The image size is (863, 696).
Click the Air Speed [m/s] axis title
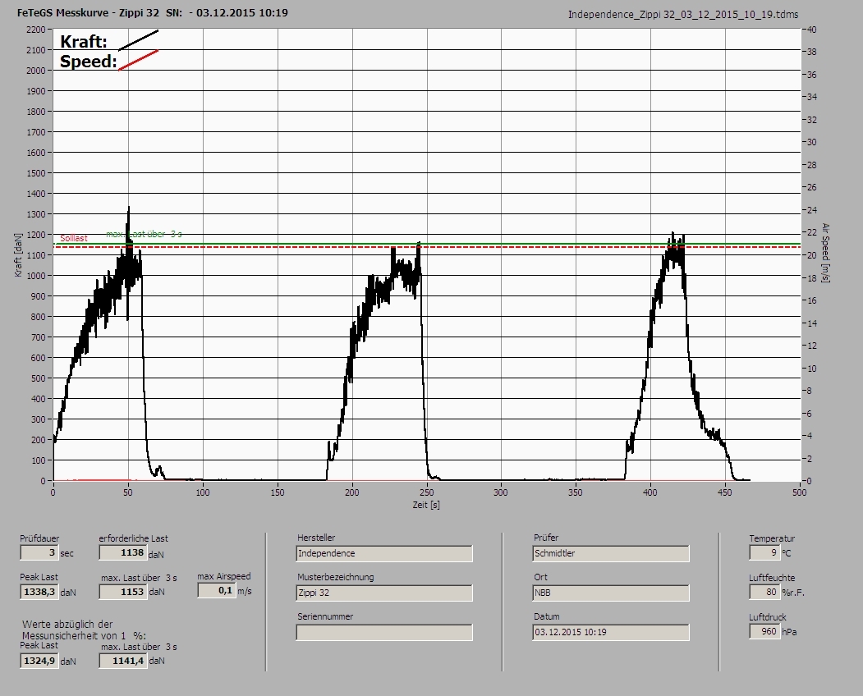pos(825,253)
